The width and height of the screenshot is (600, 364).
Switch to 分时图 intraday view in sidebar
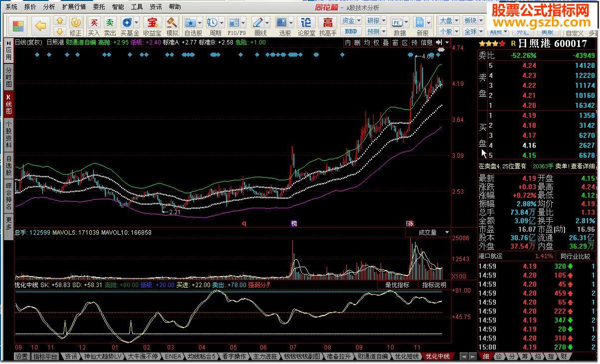pyautogui.click(x=8, y=77)
